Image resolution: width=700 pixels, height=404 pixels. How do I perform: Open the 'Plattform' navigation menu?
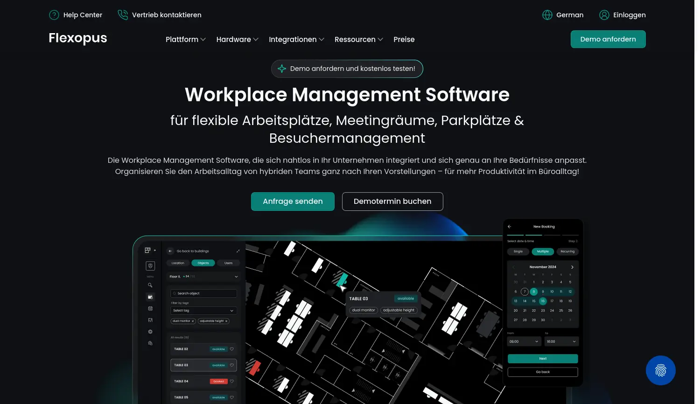coord(185,39)
